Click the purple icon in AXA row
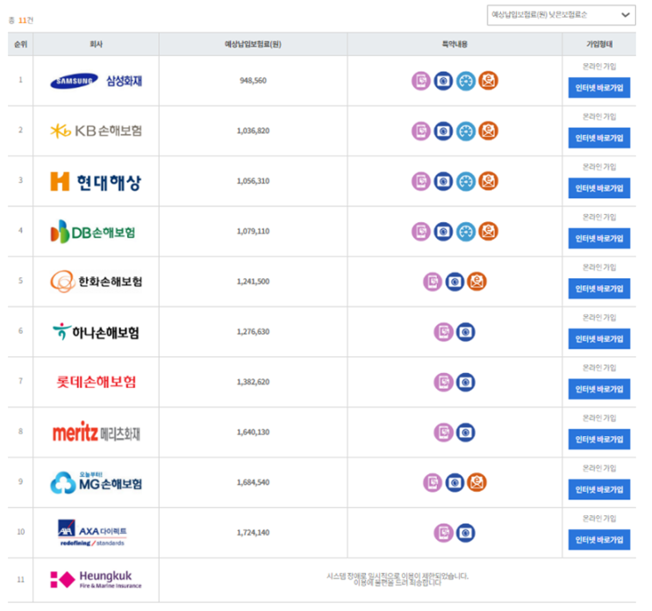Screen dimensions: 652x611 click(444, 533)
